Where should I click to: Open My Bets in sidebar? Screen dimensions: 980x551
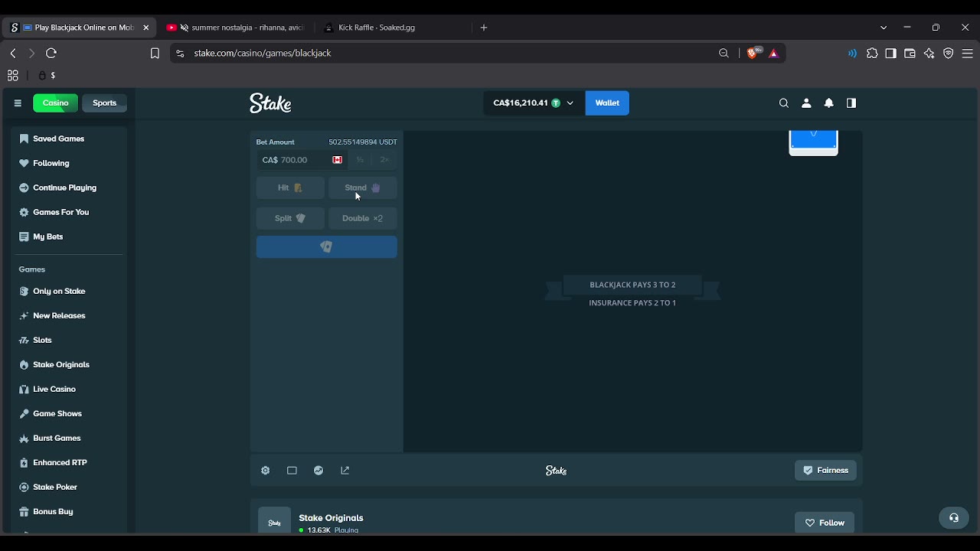point(69,236)
